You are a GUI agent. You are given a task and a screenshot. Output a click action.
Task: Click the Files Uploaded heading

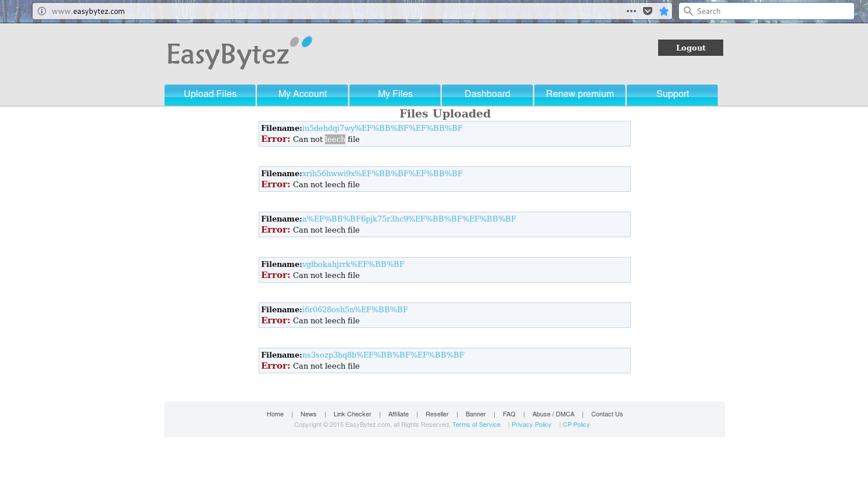pos(445,114)
